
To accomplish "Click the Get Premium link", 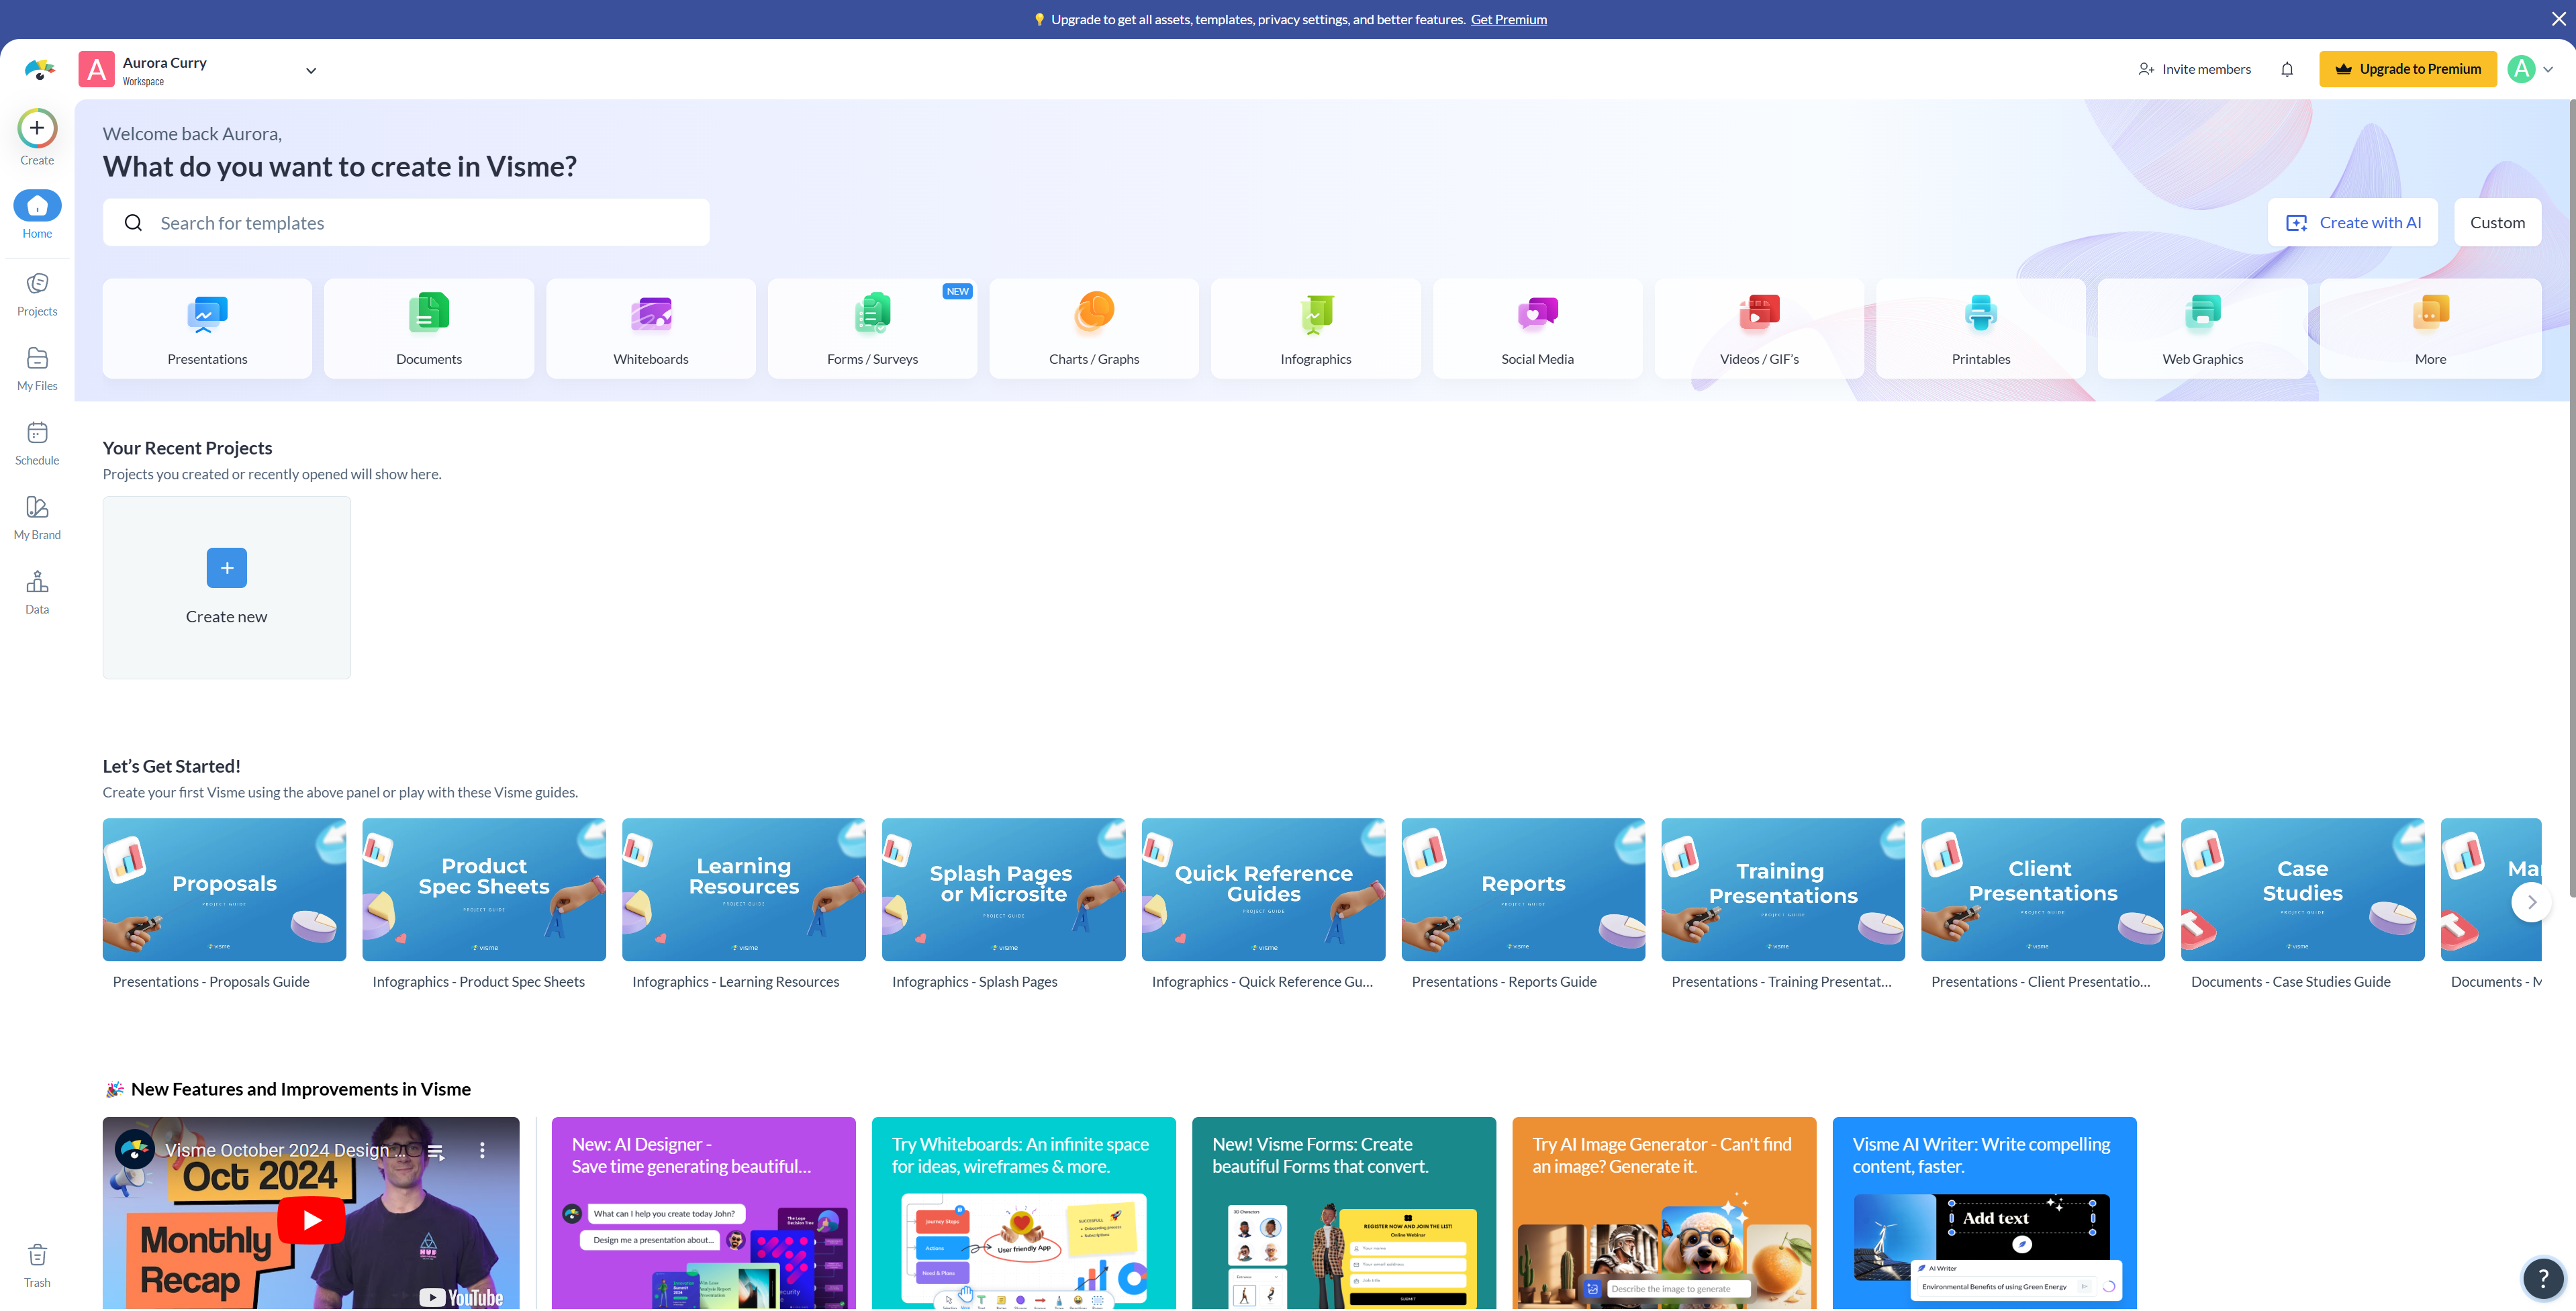I will (1508, 19).
